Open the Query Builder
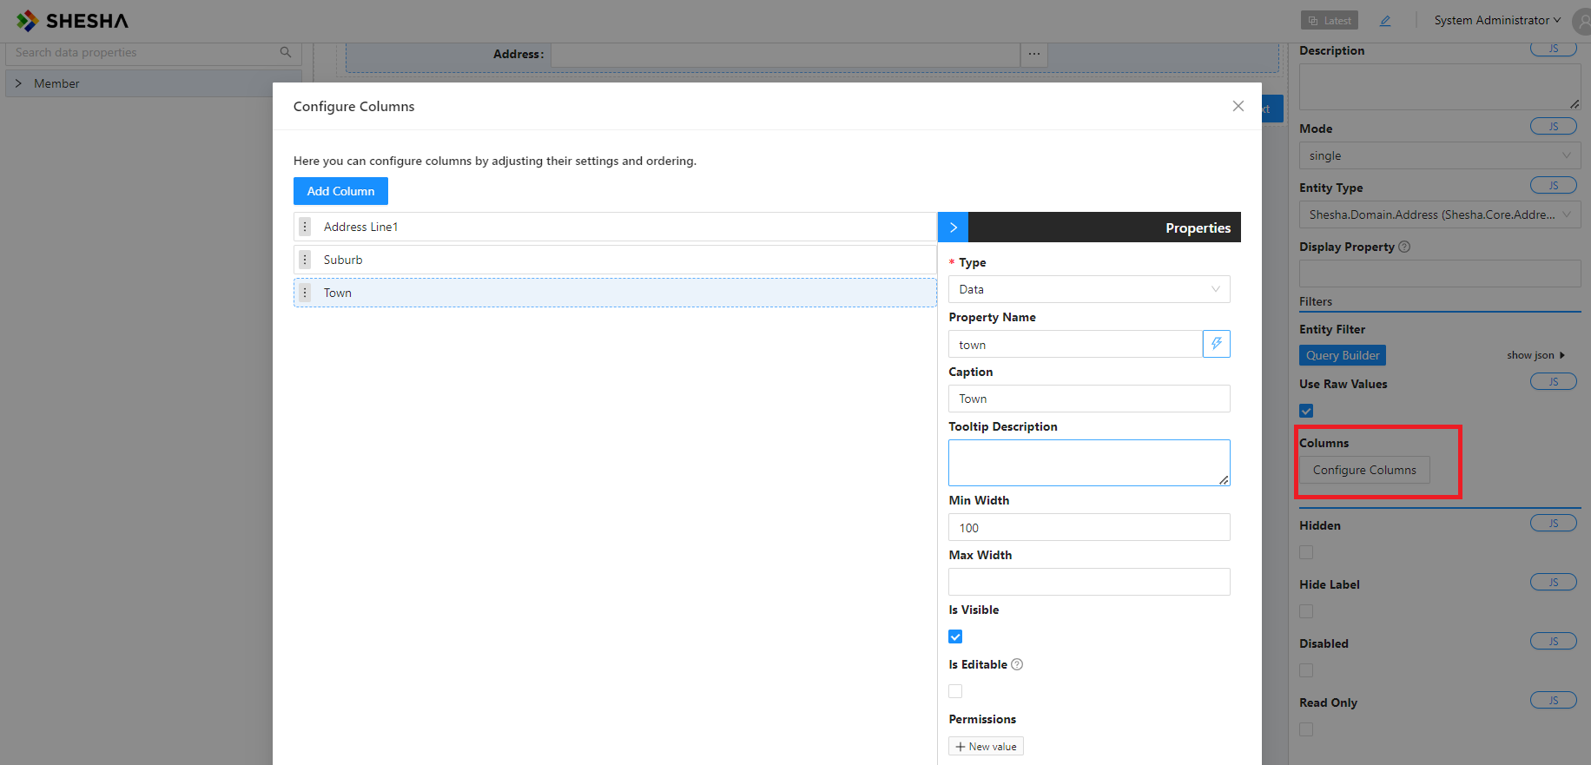 coord(1343,355)
